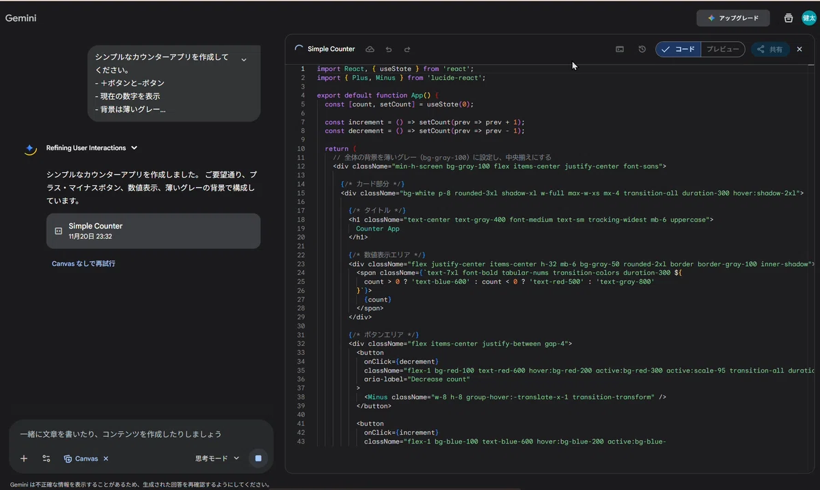
Task: Open the console panel icon in canvas header
Action: 620,49
